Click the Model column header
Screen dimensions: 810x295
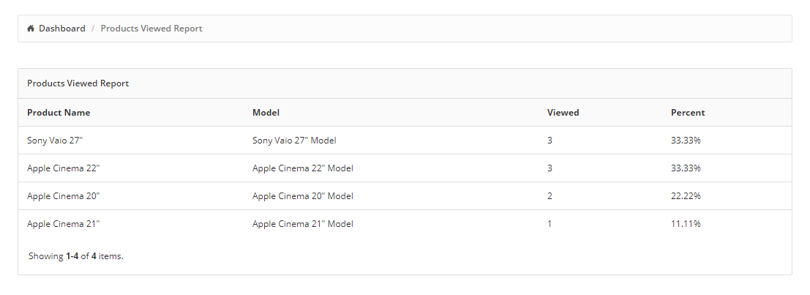coord(266,113)
